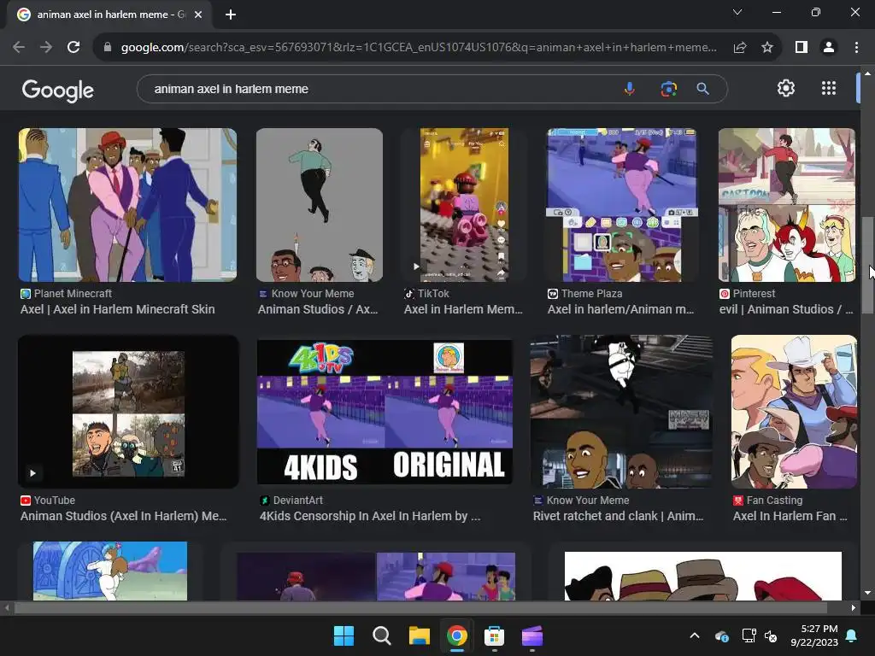This screenshot has width=875, height=656.
Task: Share this page from address bar
Action: 740,48
